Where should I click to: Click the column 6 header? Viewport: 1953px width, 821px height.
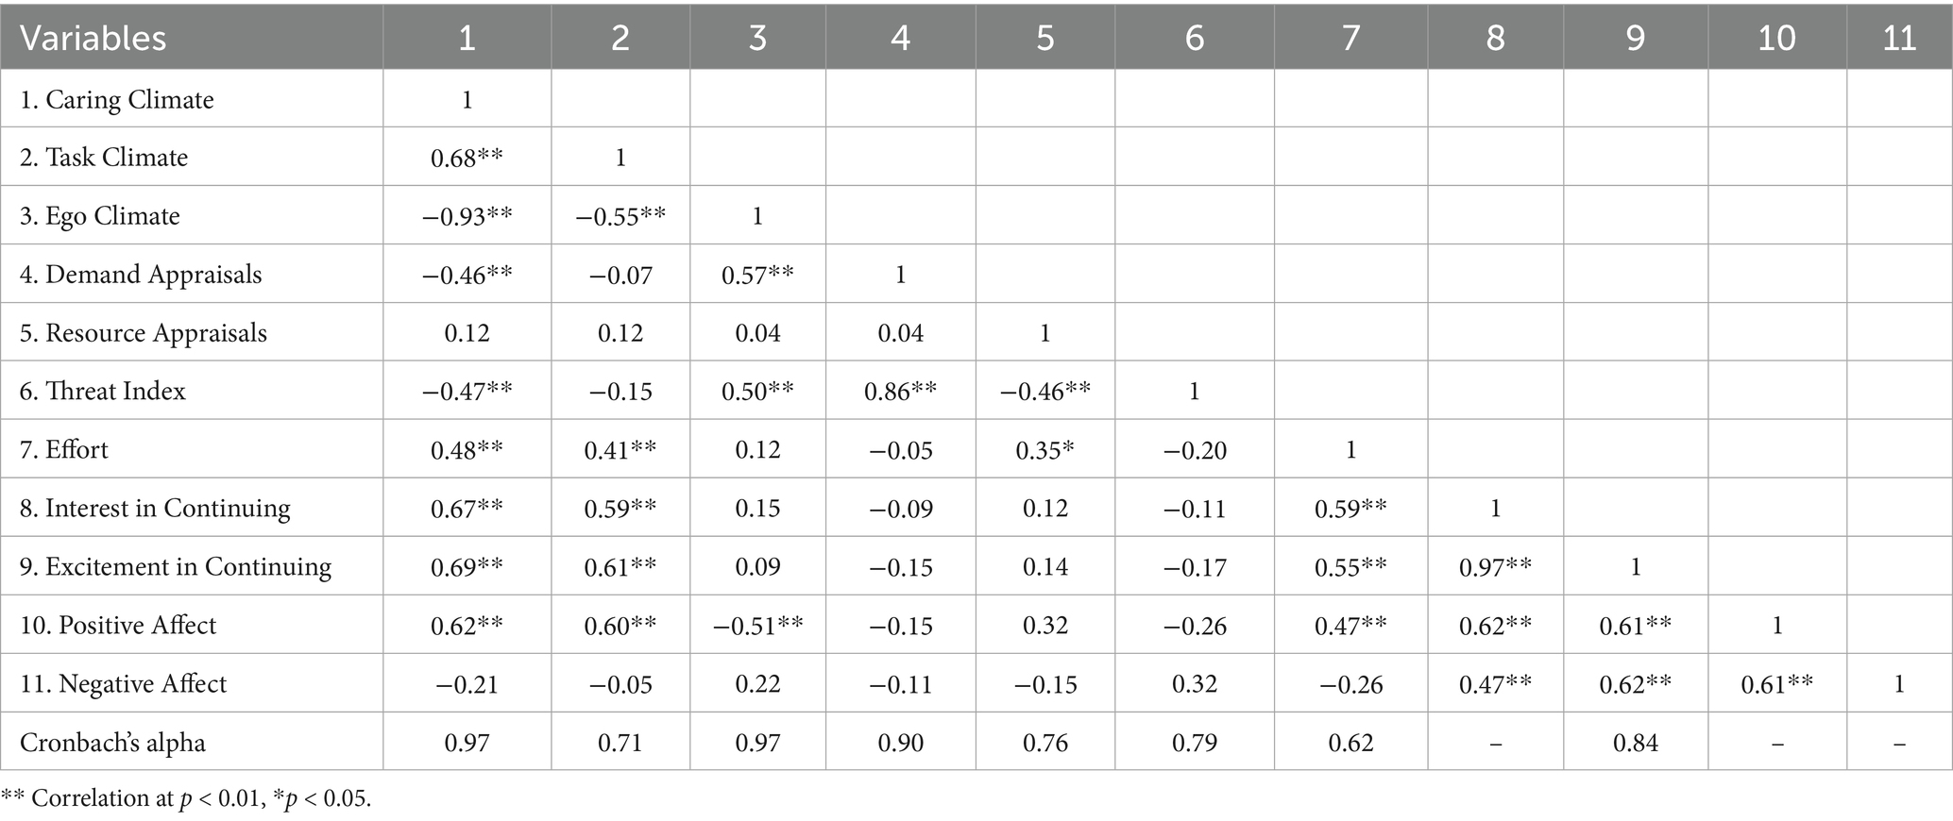pyautogui.click(x=1194, y=38)
